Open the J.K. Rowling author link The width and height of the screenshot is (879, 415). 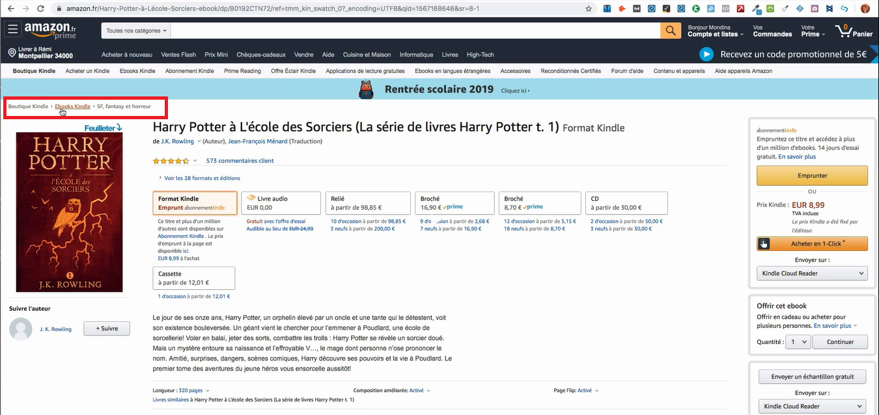(178, 141)
